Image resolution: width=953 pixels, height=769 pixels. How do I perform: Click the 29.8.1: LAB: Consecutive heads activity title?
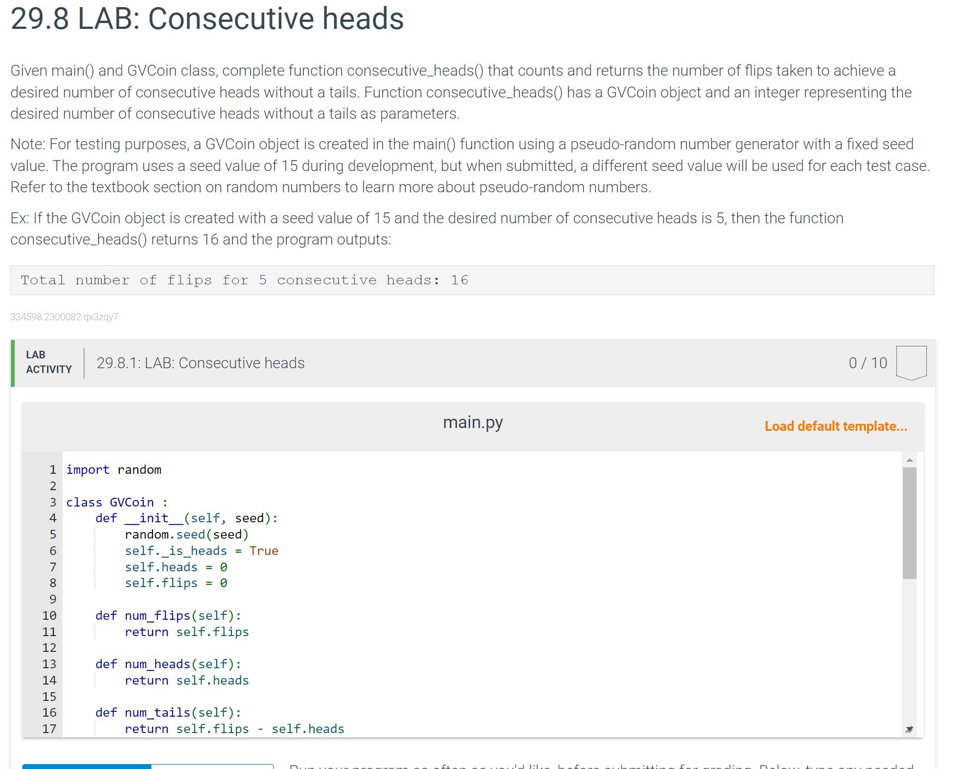[200, 363]
